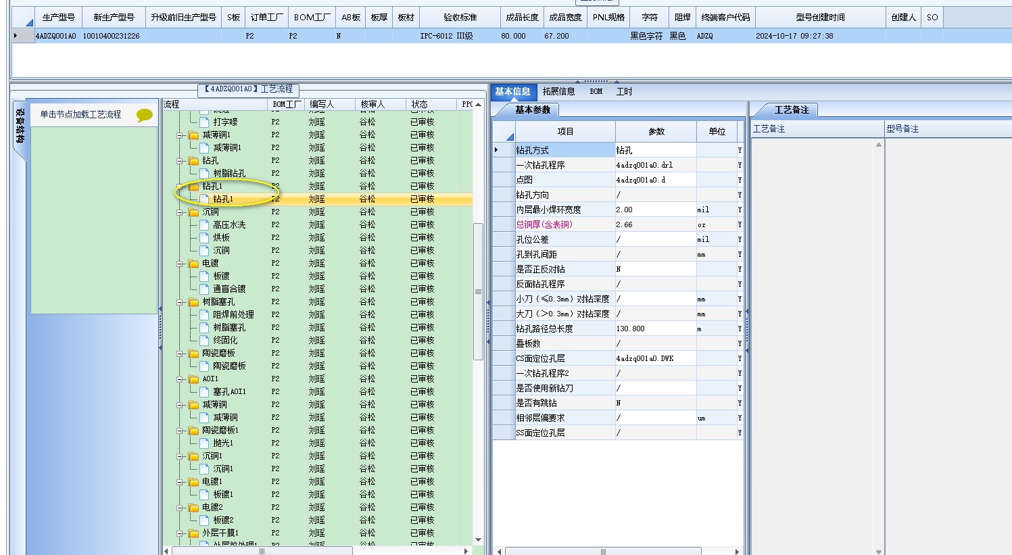Viewport: 1012px width, 555px height.
Task: Click the document icon of 阻焊前处理 step
Action: (x=204, y=315)
